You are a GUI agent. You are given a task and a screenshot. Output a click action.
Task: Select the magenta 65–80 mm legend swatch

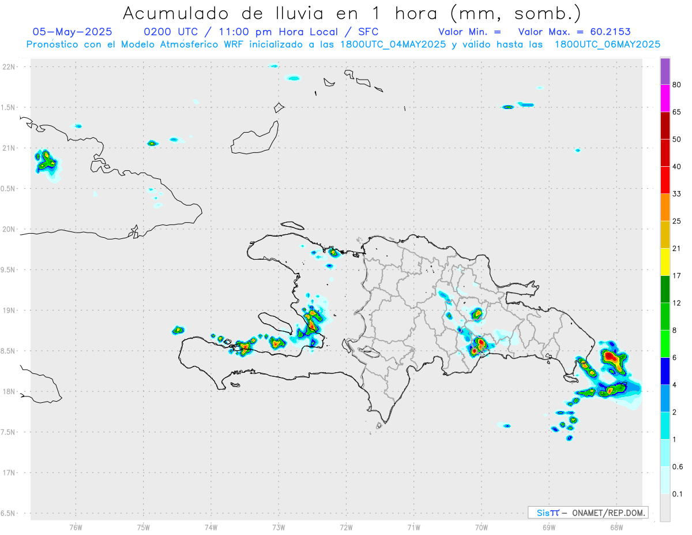[665, 99]
